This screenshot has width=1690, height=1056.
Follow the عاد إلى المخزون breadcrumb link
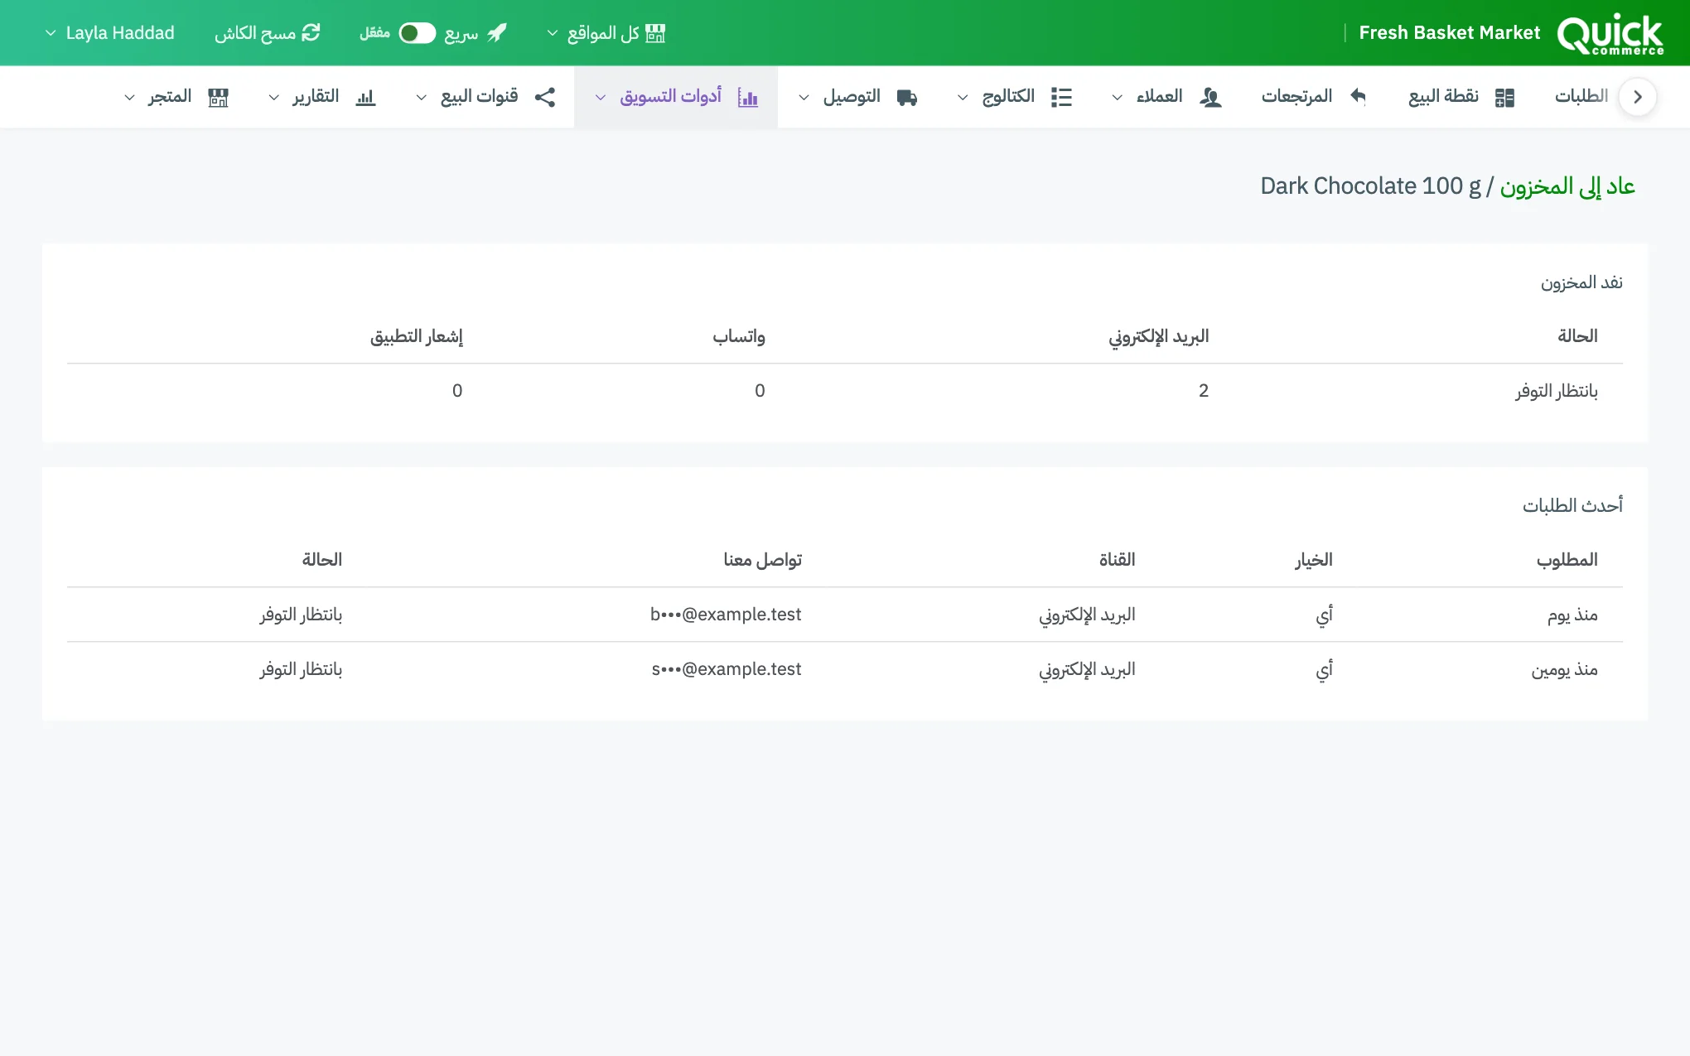pos(1567,186)
